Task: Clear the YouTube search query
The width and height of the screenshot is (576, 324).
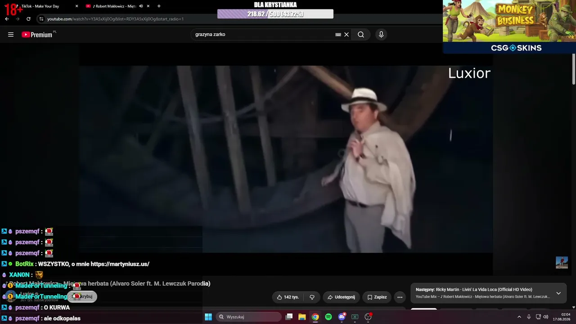Action: click(346, 35)
